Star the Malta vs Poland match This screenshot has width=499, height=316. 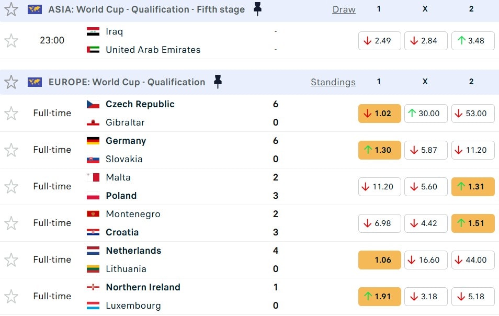click(x=11, y=186)
